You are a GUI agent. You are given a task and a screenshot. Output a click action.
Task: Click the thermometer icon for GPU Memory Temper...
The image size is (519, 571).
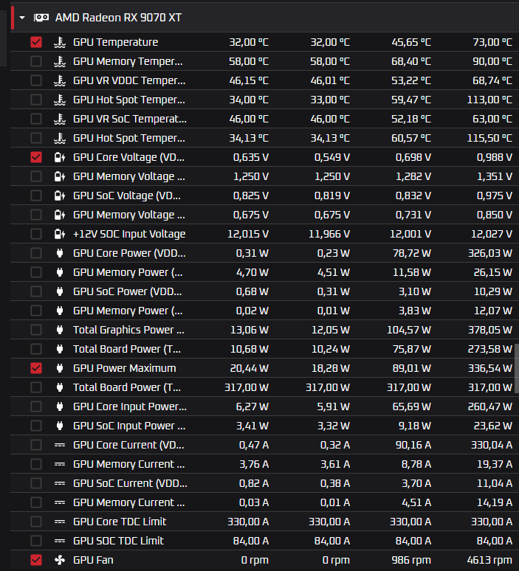point(60,61)
